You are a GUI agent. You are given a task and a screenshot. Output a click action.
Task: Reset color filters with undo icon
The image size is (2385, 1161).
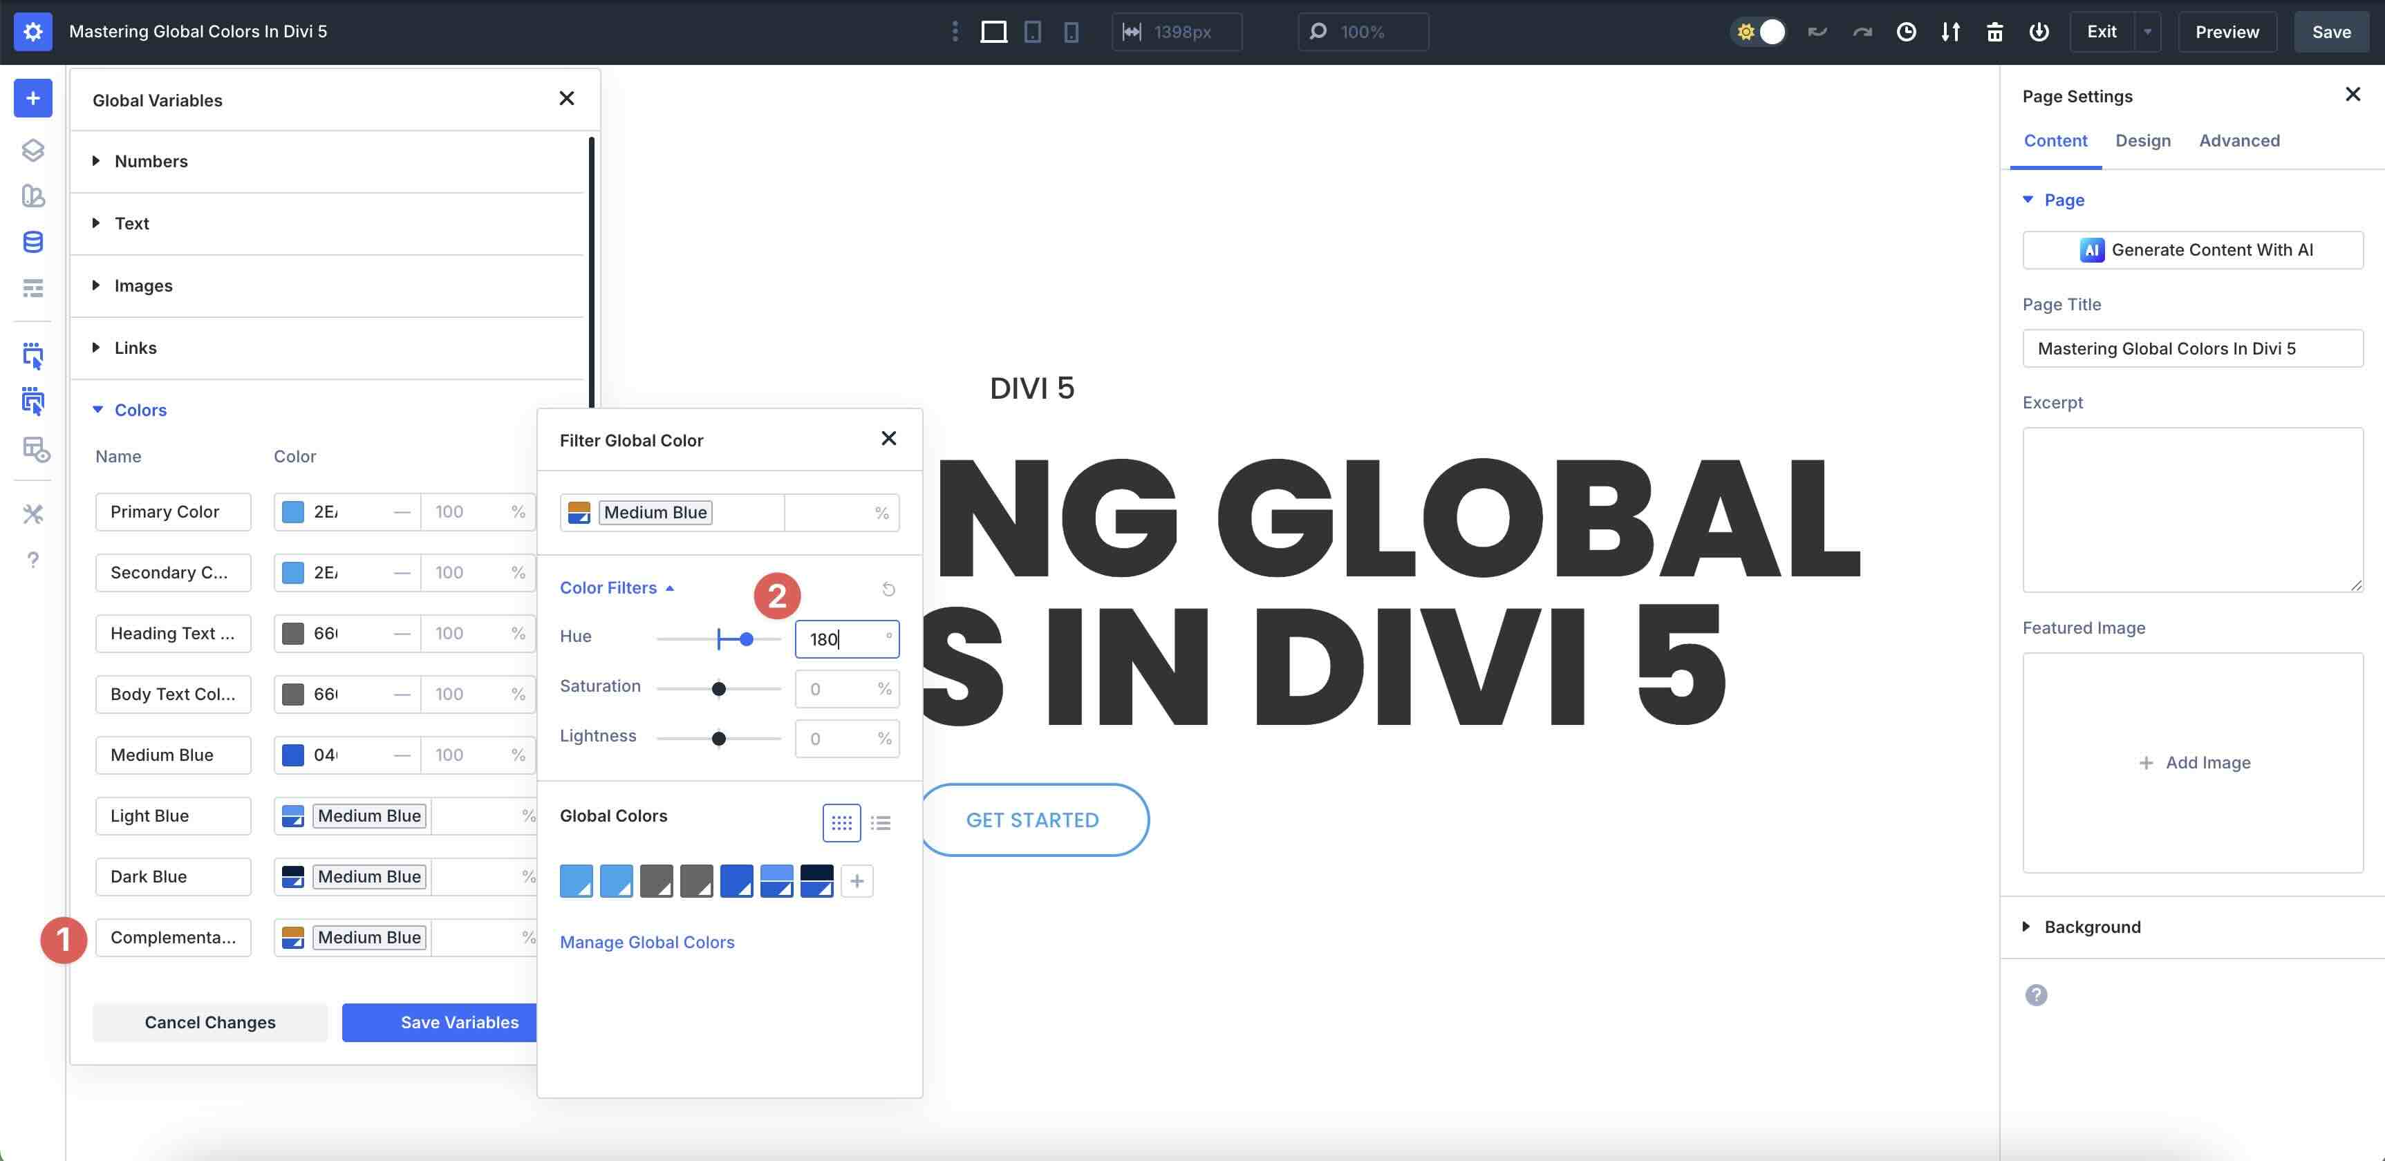coord(888,589)
